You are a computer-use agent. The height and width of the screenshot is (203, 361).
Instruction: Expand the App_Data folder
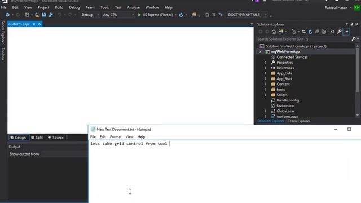click(x=265, y=73)
